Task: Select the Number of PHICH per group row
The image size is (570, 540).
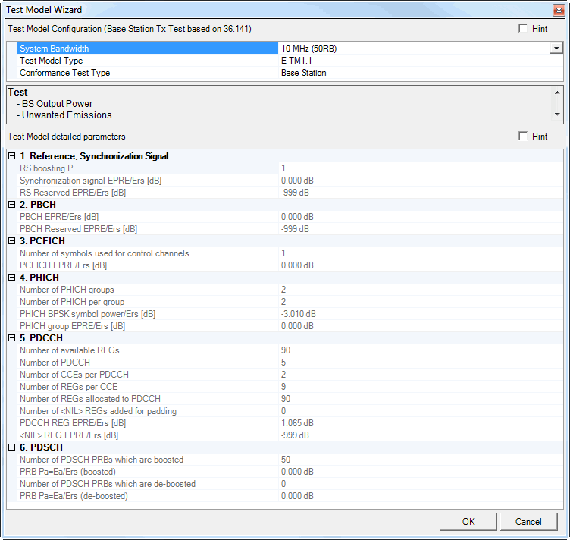Action: click(290, 301)
